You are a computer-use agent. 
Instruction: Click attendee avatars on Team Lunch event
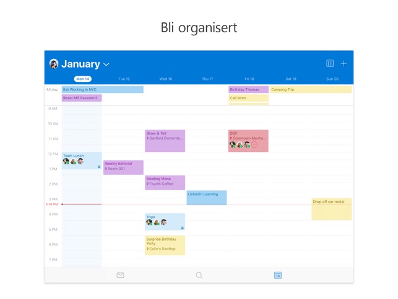coord(73,162)
